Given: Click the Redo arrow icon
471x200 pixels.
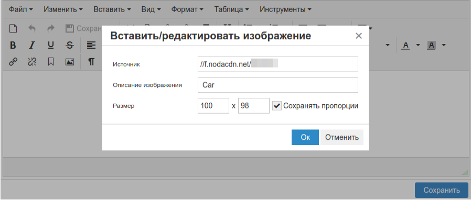Looking at the screenshot, I should [x=51, y=28].
